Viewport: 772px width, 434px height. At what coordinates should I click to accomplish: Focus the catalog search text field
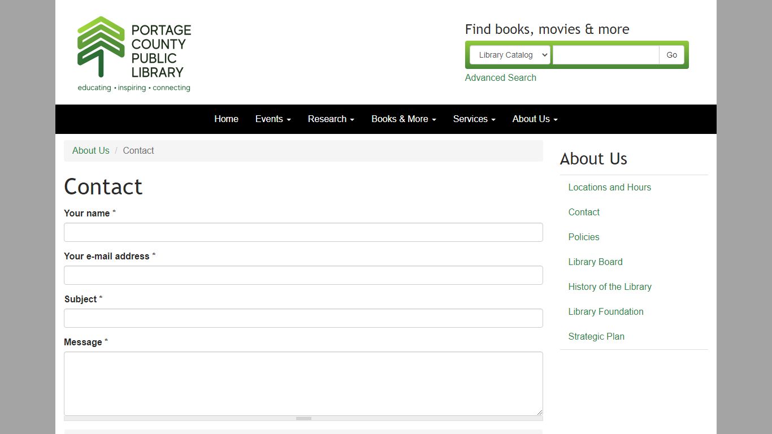606,55
